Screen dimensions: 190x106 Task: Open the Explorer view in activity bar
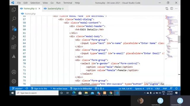click(x=14, y=10)
